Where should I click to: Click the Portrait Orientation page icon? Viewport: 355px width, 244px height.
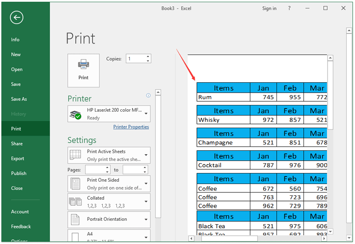(75, 219)
